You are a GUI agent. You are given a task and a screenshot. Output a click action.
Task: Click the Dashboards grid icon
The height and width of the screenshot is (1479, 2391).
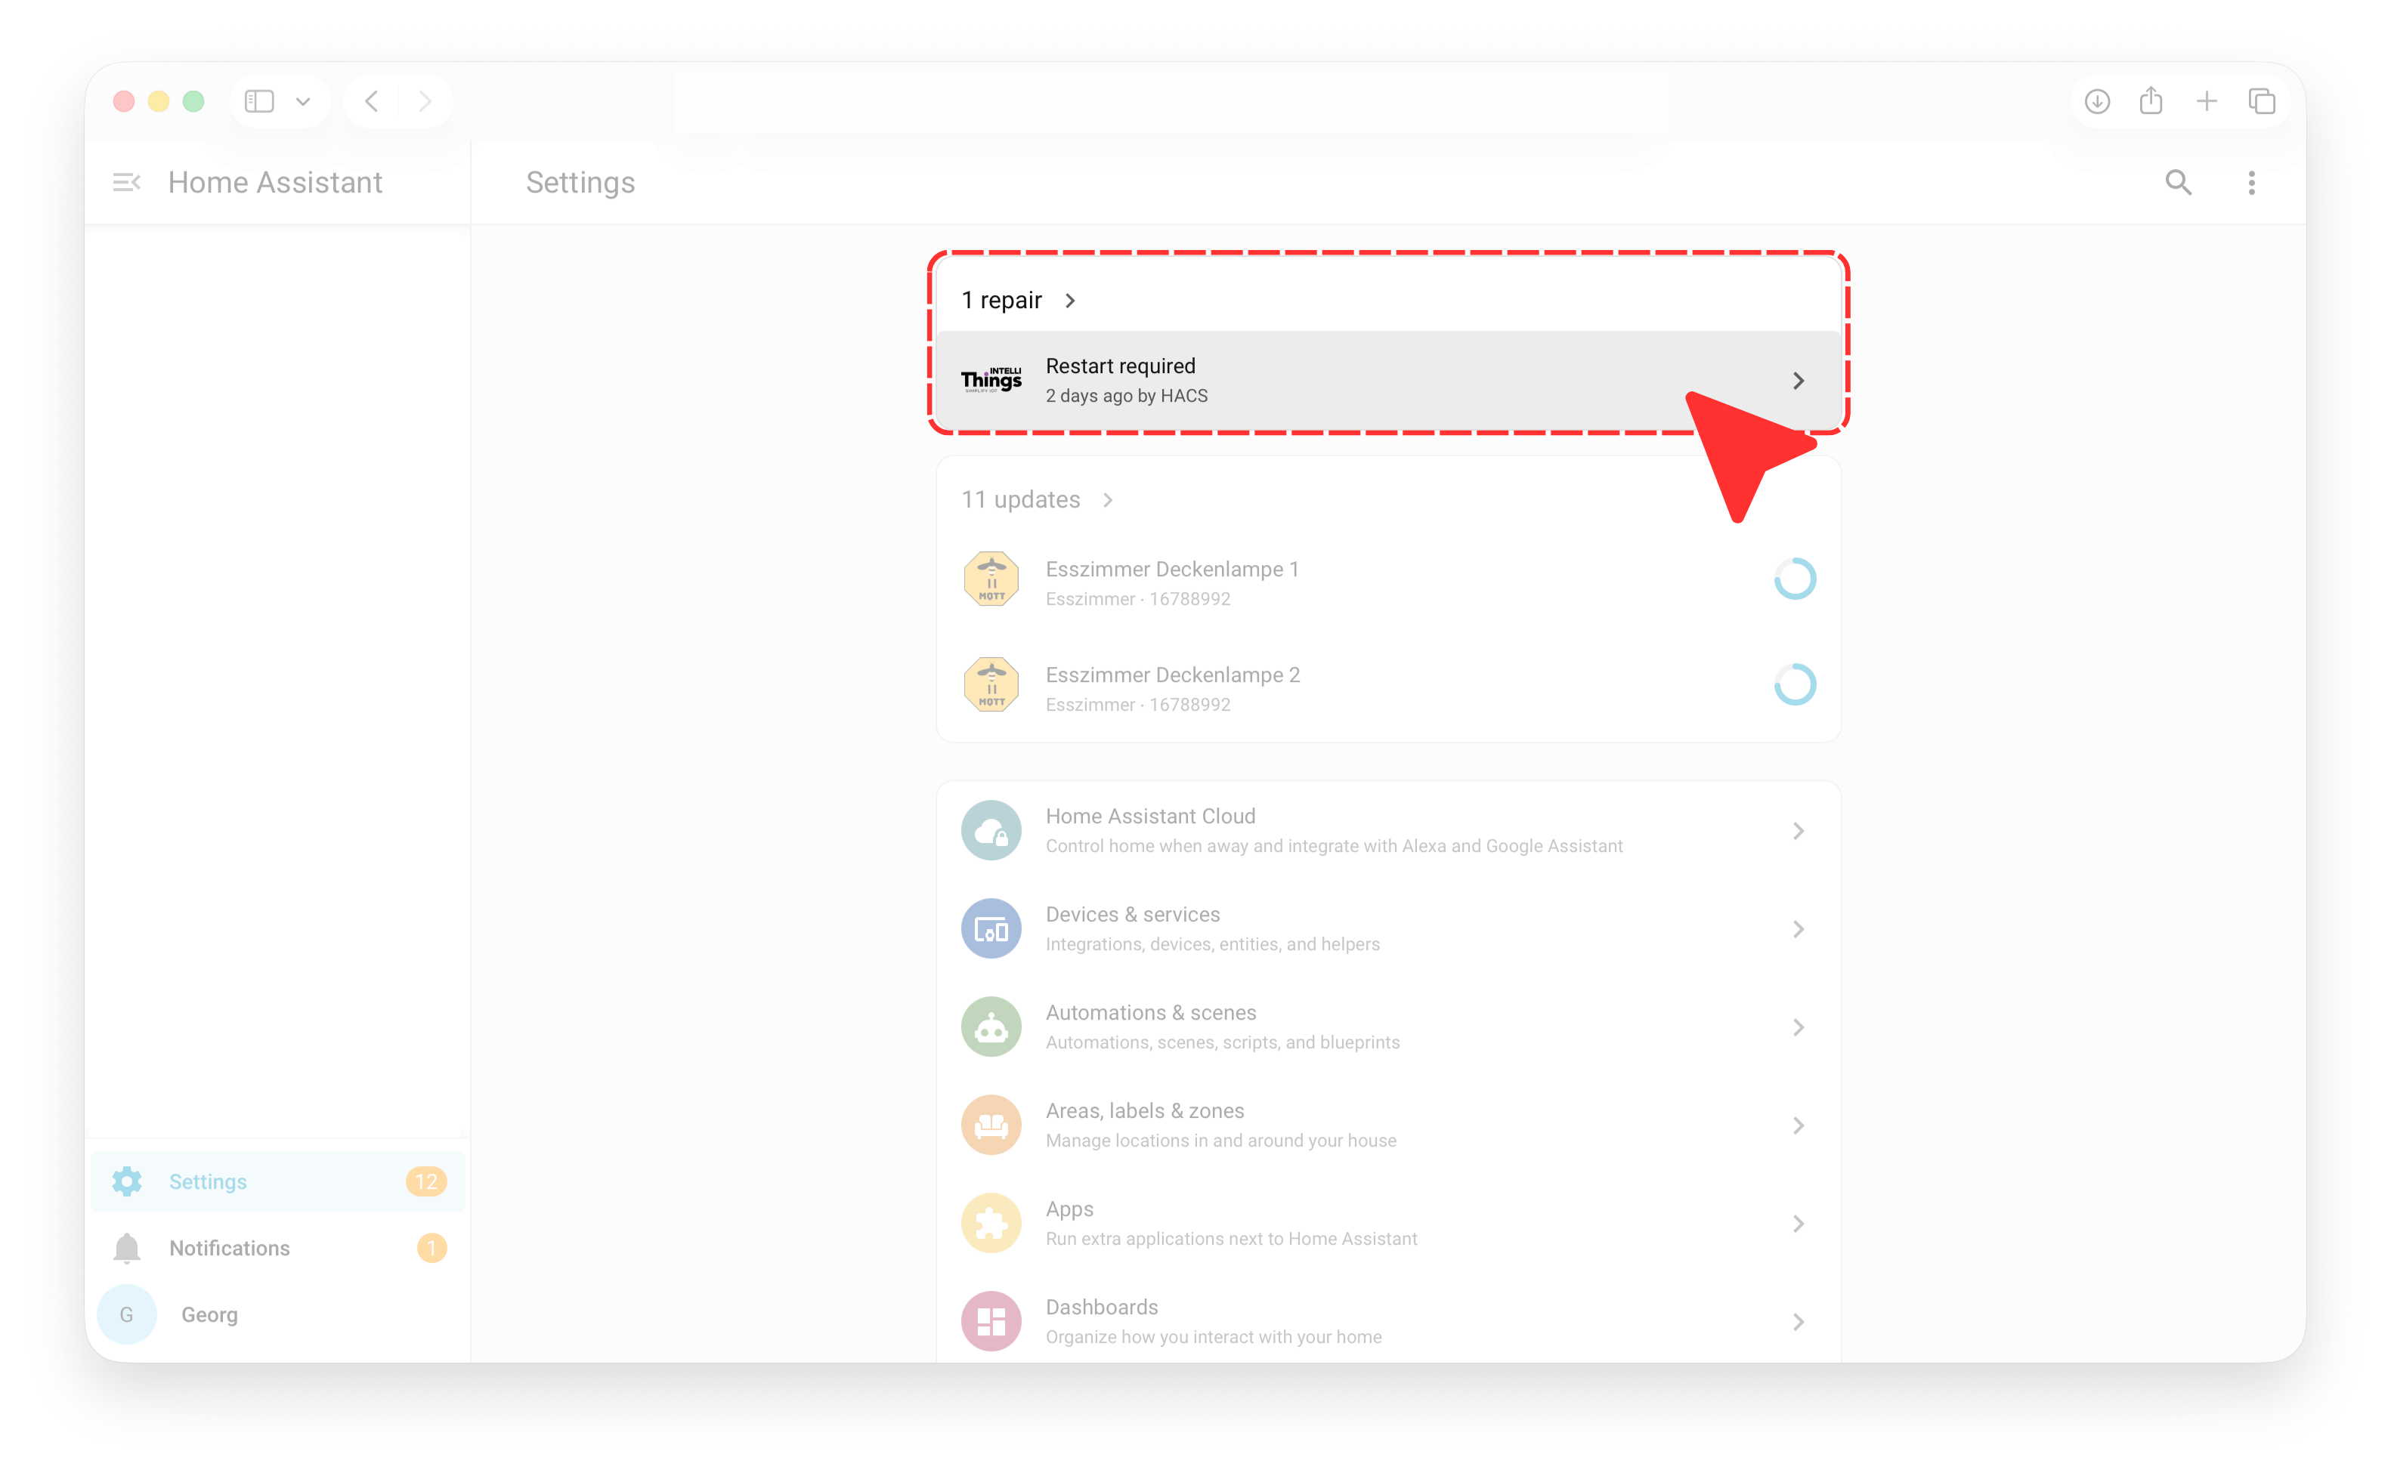[991, 1322]
